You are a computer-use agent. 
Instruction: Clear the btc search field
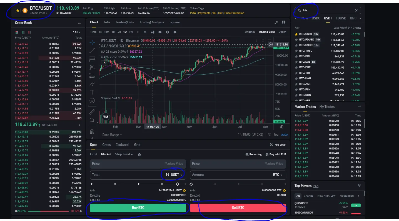[x=356, y=11]
